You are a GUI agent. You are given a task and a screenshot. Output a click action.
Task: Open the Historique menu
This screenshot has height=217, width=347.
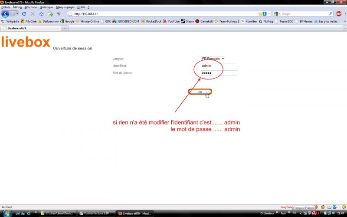pyautogui.click(x=46, y=7)
